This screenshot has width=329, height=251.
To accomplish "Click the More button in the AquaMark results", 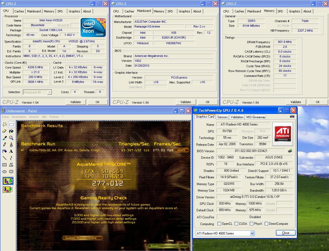I will point(182,150).
